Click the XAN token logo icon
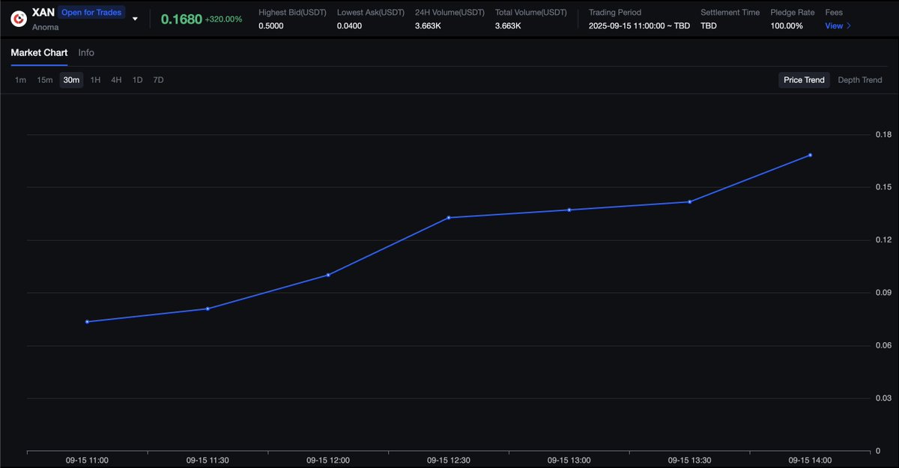Viewport: 899px width, 468px height. pyautogui.click(x=19, y=18)
